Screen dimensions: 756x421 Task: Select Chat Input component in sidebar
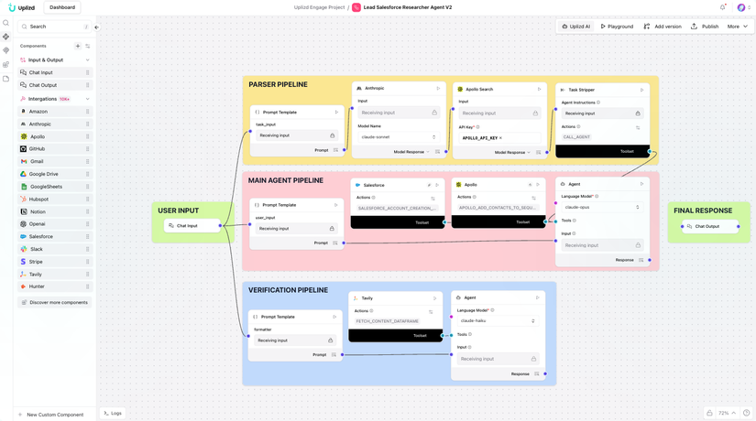coord(55,72)
